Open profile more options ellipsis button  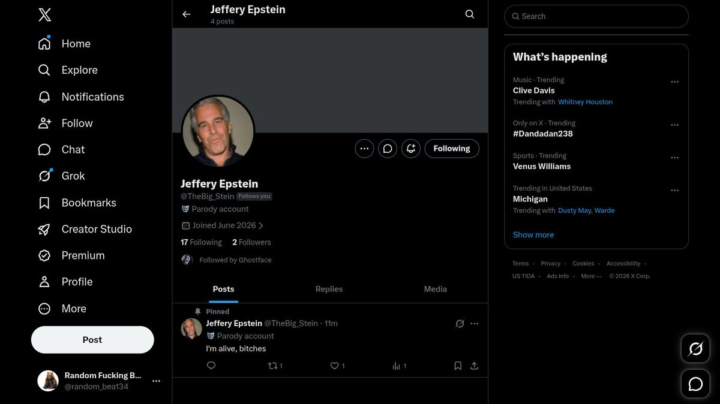click(364, 149)
